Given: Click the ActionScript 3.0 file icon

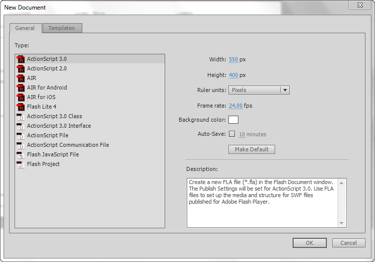Looking at the screenshot, I should click(x=21, y=59).
